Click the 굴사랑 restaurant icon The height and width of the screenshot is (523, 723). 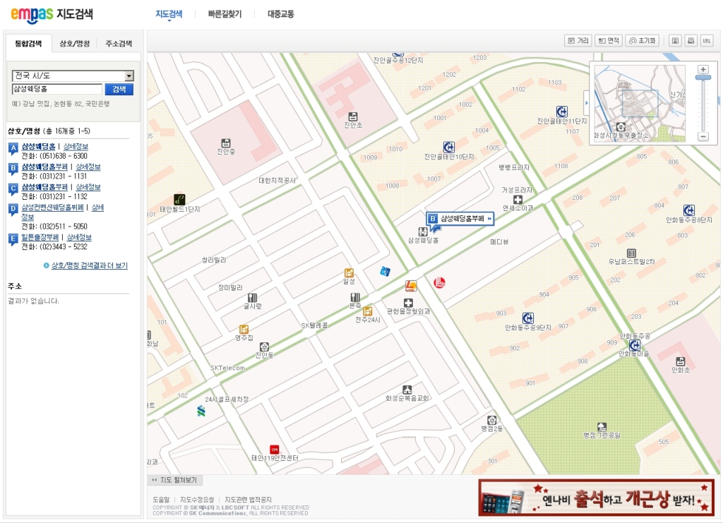252,298
